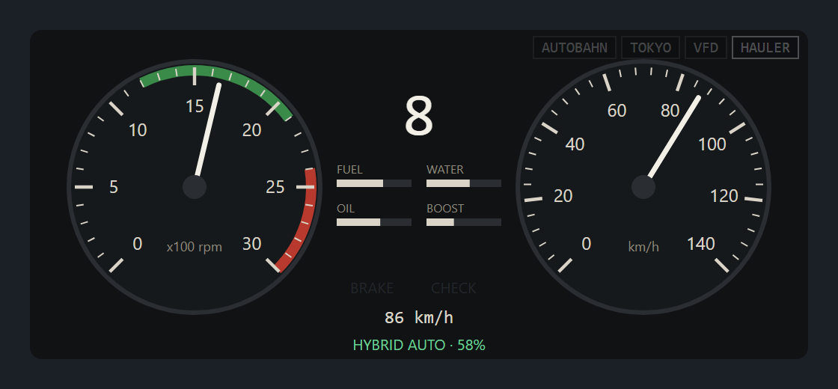This screenshot has width=838, height=389.
Task: Click the active HAULER theme button
Action: 765,48
